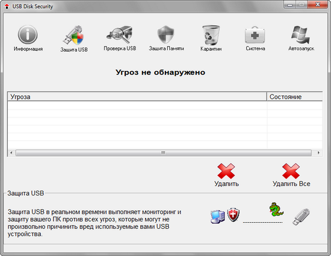Click the USB flash drive icon at bottom

(x=301, y=217)
